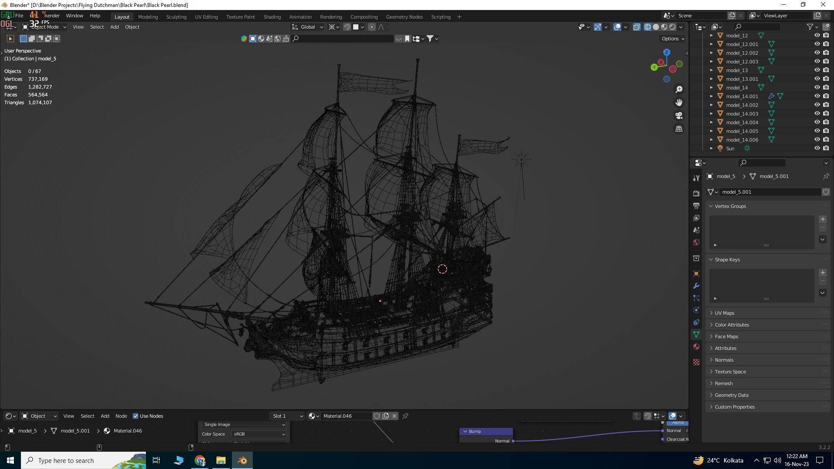Open the Node menu in node editor
Image resolution: width=834 pixels, height=469 pixels.
[x=121, y=416]
